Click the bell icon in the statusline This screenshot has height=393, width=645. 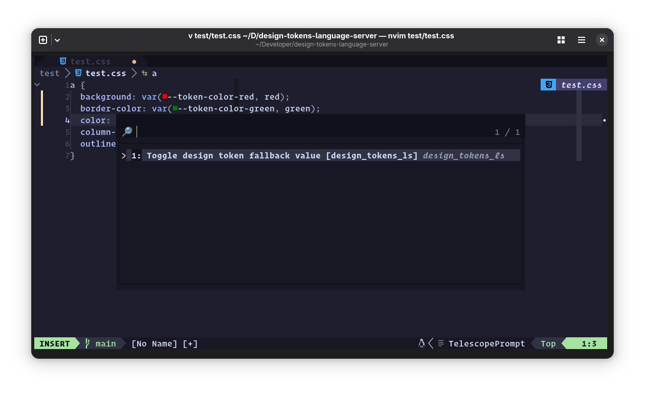click(421, 343)
